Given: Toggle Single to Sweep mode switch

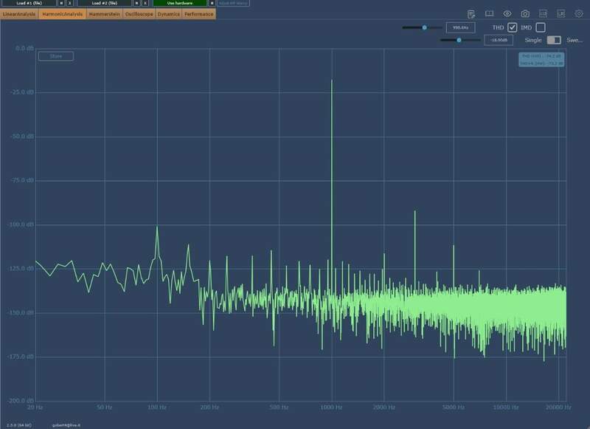Looking at the screenshot, I should coord(553,40).
